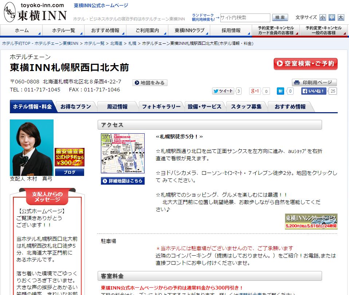
Task: Click breadcrumb link ホテル一覧
Action: [94, 43]
